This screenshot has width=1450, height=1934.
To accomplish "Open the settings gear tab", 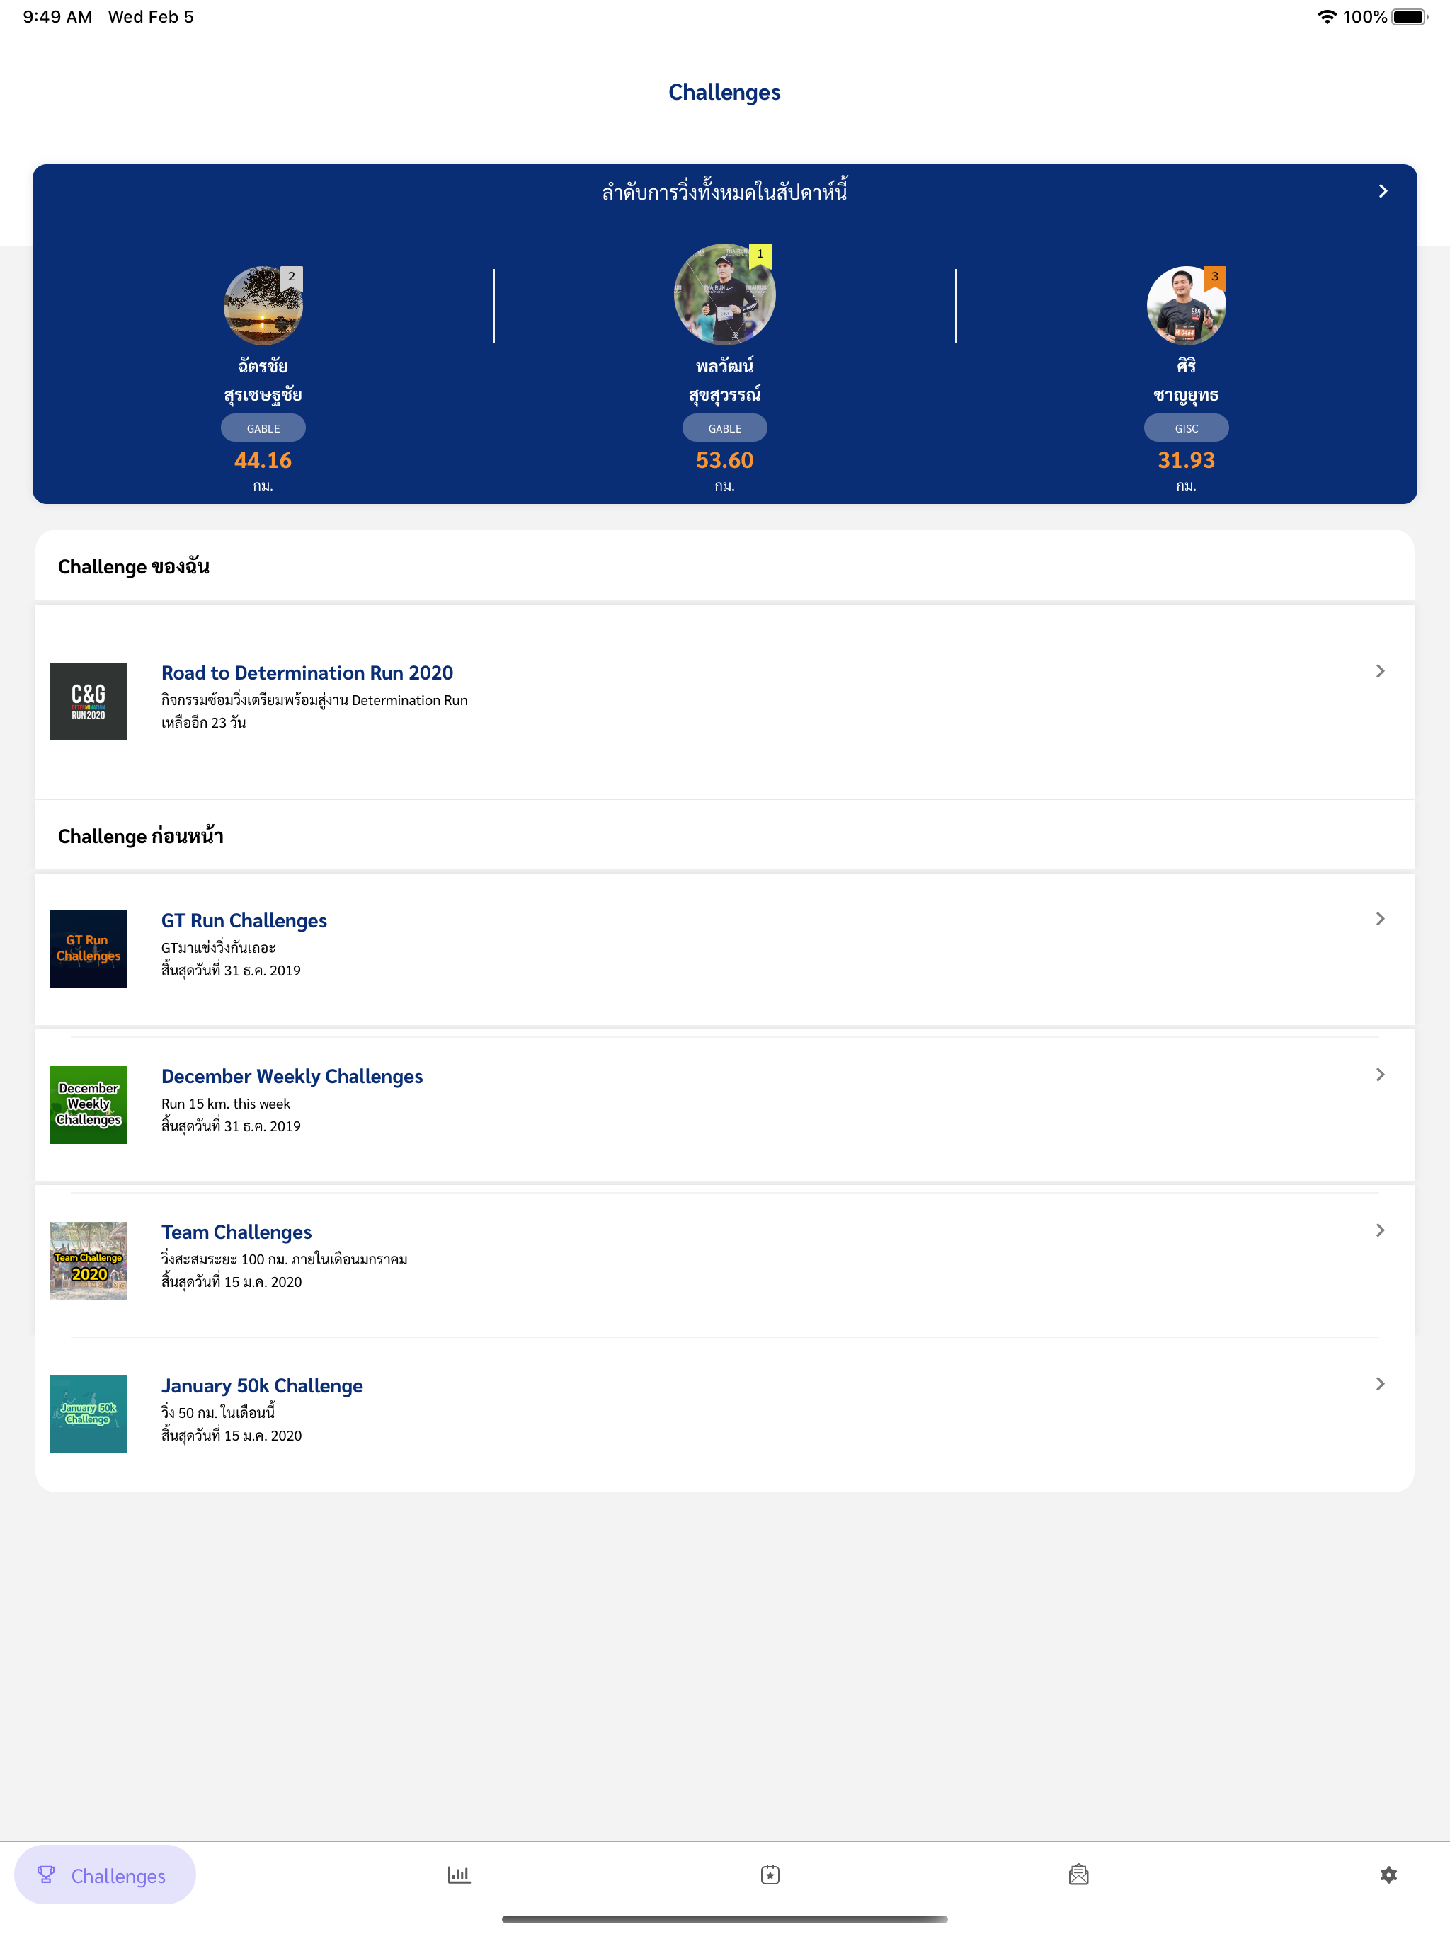I will (1388, 1875).
